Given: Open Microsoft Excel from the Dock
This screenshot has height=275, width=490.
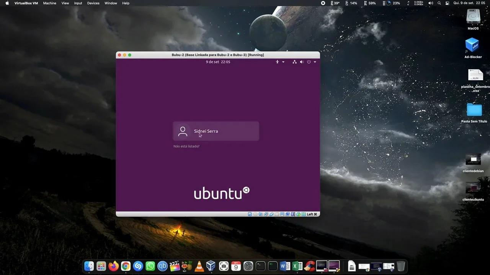Looking at the screenshot, I should click(297, 266).
